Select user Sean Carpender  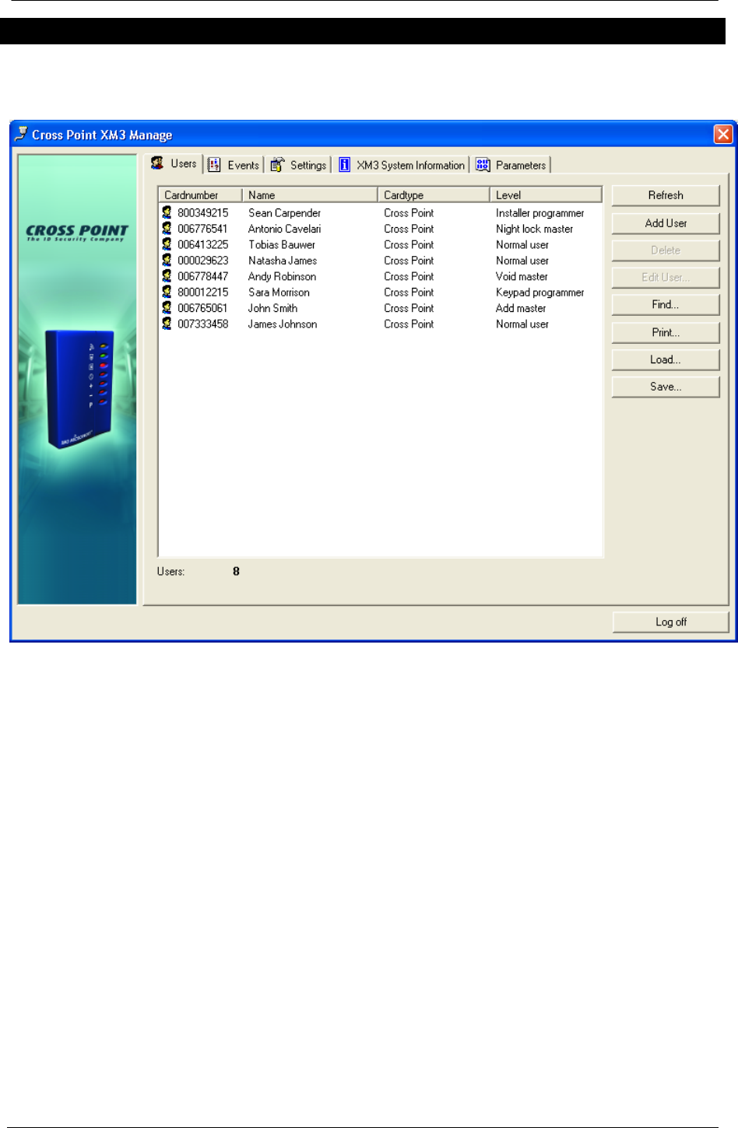click(x=284, y=213)
